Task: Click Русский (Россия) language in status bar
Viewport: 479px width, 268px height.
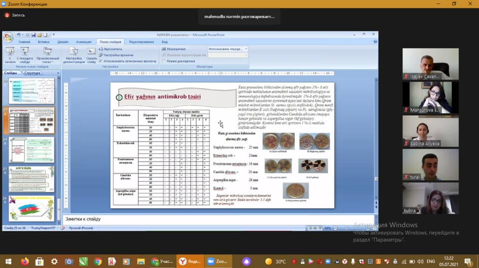Action: (81, 228)
